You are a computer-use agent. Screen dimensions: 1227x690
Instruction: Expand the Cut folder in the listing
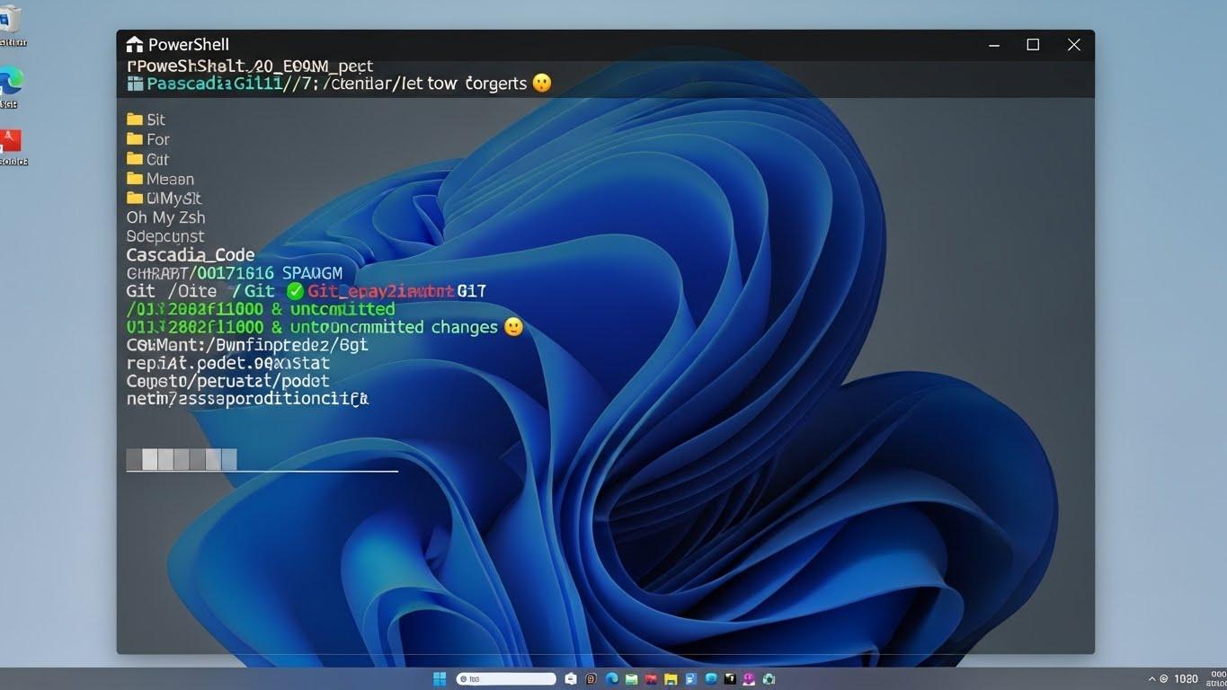(153, 159)
